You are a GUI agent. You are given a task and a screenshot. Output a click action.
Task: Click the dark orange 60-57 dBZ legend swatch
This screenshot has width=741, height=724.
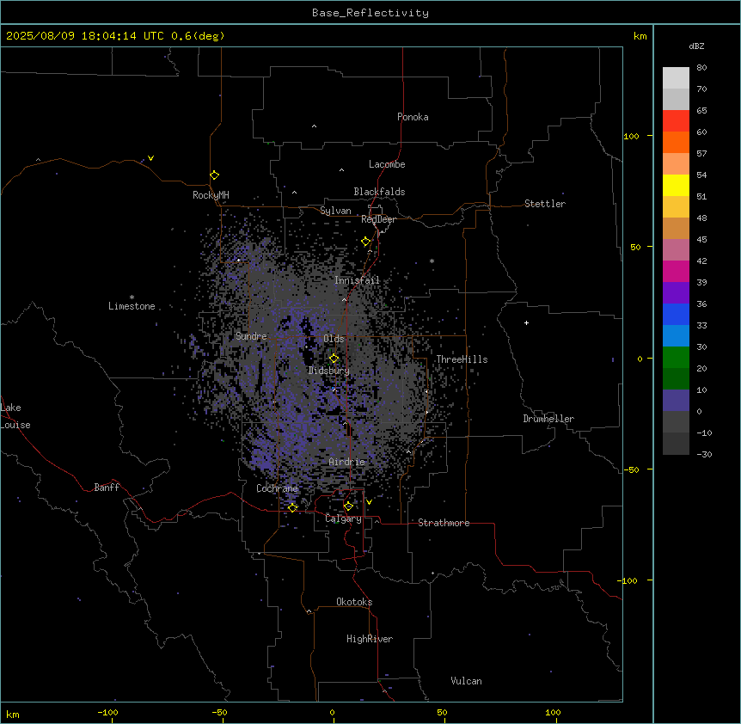(x=676, y=143)
